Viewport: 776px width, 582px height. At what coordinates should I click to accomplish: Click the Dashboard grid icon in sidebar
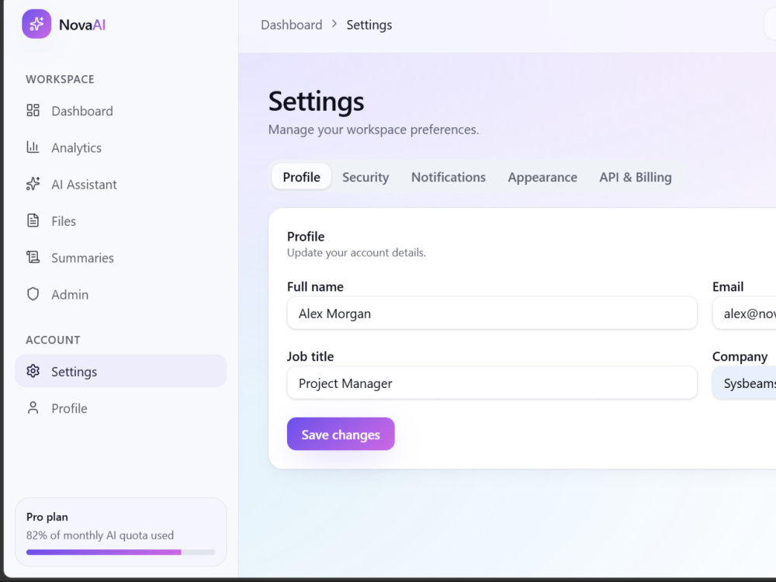(x=33, y=110)
